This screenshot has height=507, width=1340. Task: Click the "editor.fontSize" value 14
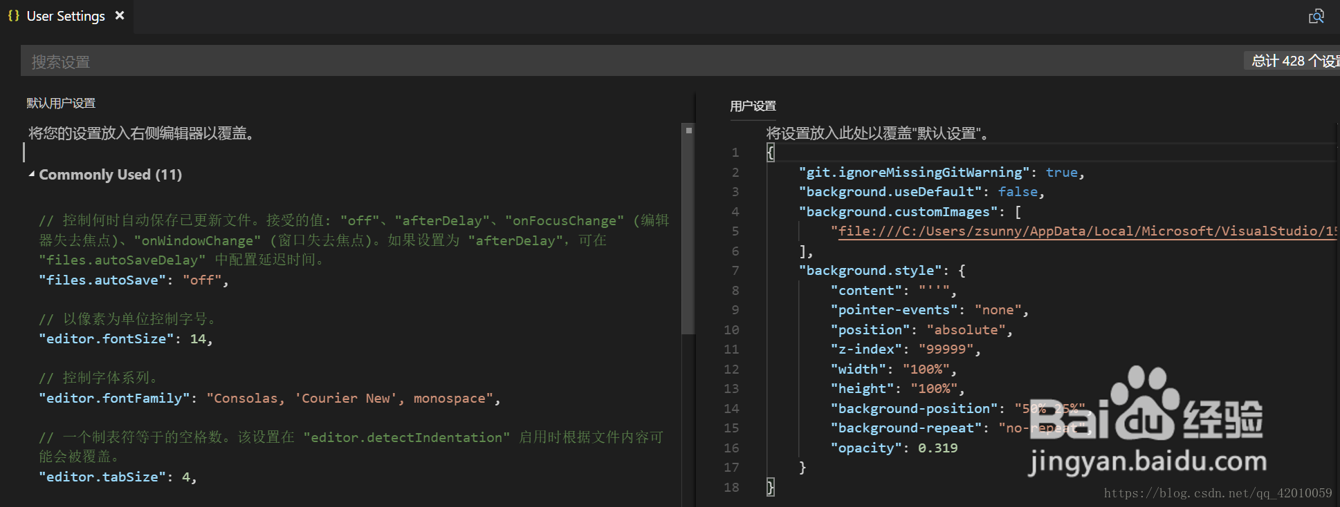click(x=198, y=339)
